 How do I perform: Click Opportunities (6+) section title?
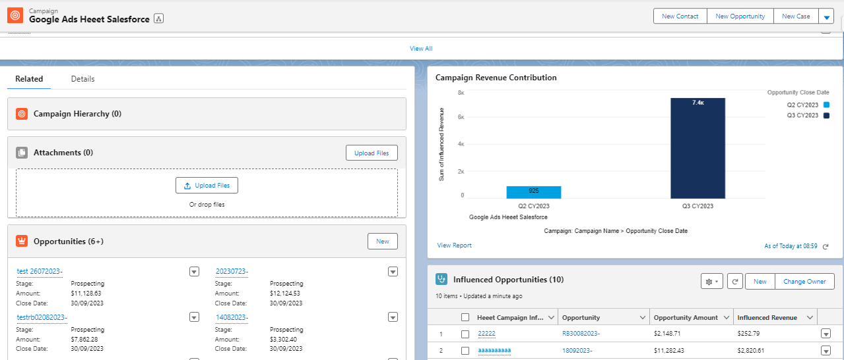point(69,242)
